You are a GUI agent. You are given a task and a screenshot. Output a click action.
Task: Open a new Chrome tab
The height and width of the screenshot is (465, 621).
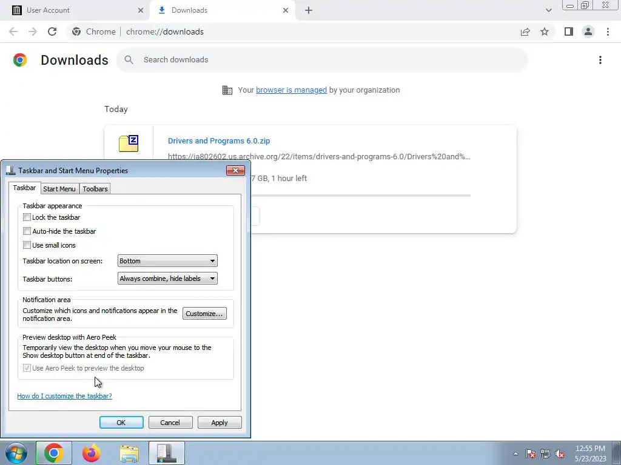[309, 10]
